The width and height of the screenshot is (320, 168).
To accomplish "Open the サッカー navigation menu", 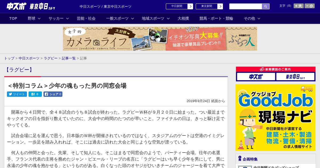I will [56, 18].
